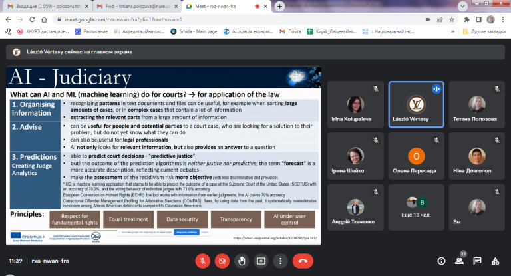Viewport: 511px width, 276px height.
Task: Close the Meet rxa-nwan-fra tab
Action: tap(265, 6)
